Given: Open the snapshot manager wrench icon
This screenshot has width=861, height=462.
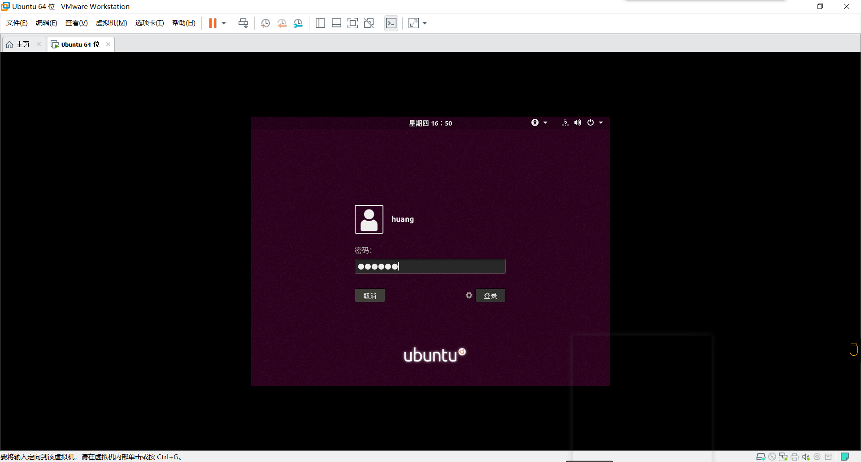Looking at the screenshot, I should [x=298, y=23].
